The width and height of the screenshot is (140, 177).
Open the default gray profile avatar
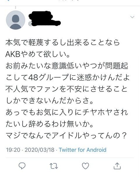[x=15, y=20]
